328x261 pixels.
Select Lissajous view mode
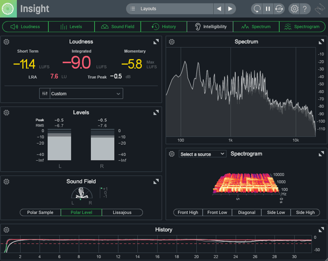pos(122,212)
